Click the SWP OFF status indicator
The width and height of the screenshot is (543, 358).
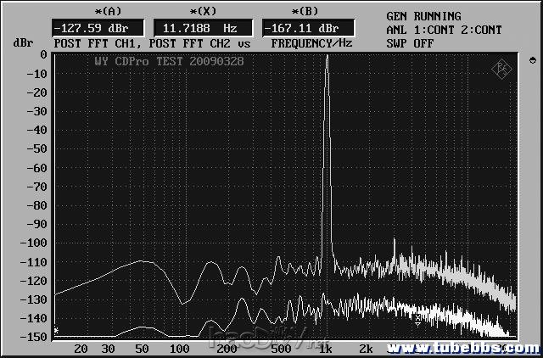pos(410,42)
